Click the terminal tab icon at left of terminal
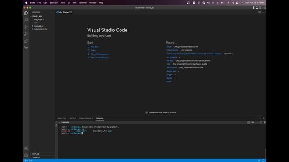Screen dimensions: 289x162 point(56,126)
